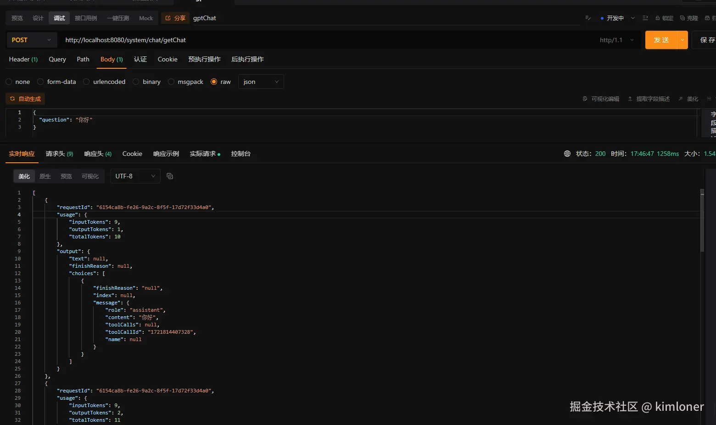Image resolution: width=716 pixels, height=425 pixels.
Task: Open the globe network icon near status
Action: click(x=567, y=154)
